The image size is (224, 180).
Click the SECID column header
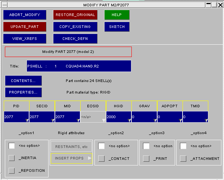(42, 106)
